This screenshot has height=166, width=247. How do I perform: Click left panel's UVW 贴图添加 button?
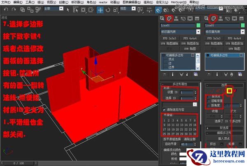pyautogui.click(x=190, y=44)
